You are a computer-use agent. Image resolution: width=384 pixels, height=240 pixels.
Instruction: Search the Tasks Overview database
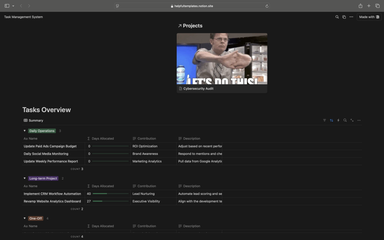345,120
